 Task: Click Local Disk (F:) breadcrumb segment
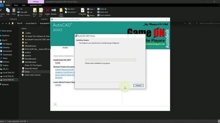pos(31,24)
